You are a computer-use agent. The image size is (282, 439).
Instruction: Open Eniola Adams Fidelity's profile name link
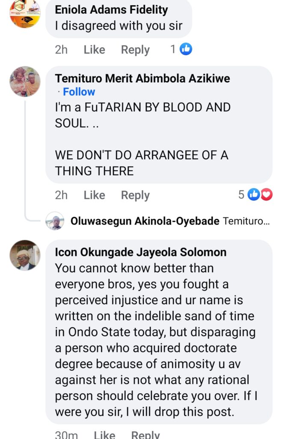coord(111,9)
